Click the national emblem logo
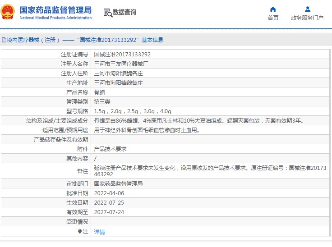The image size is (332, 247). [8, 12]
